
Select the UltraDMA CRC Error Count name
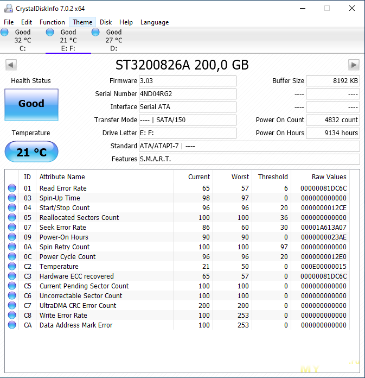click(78, 305)
